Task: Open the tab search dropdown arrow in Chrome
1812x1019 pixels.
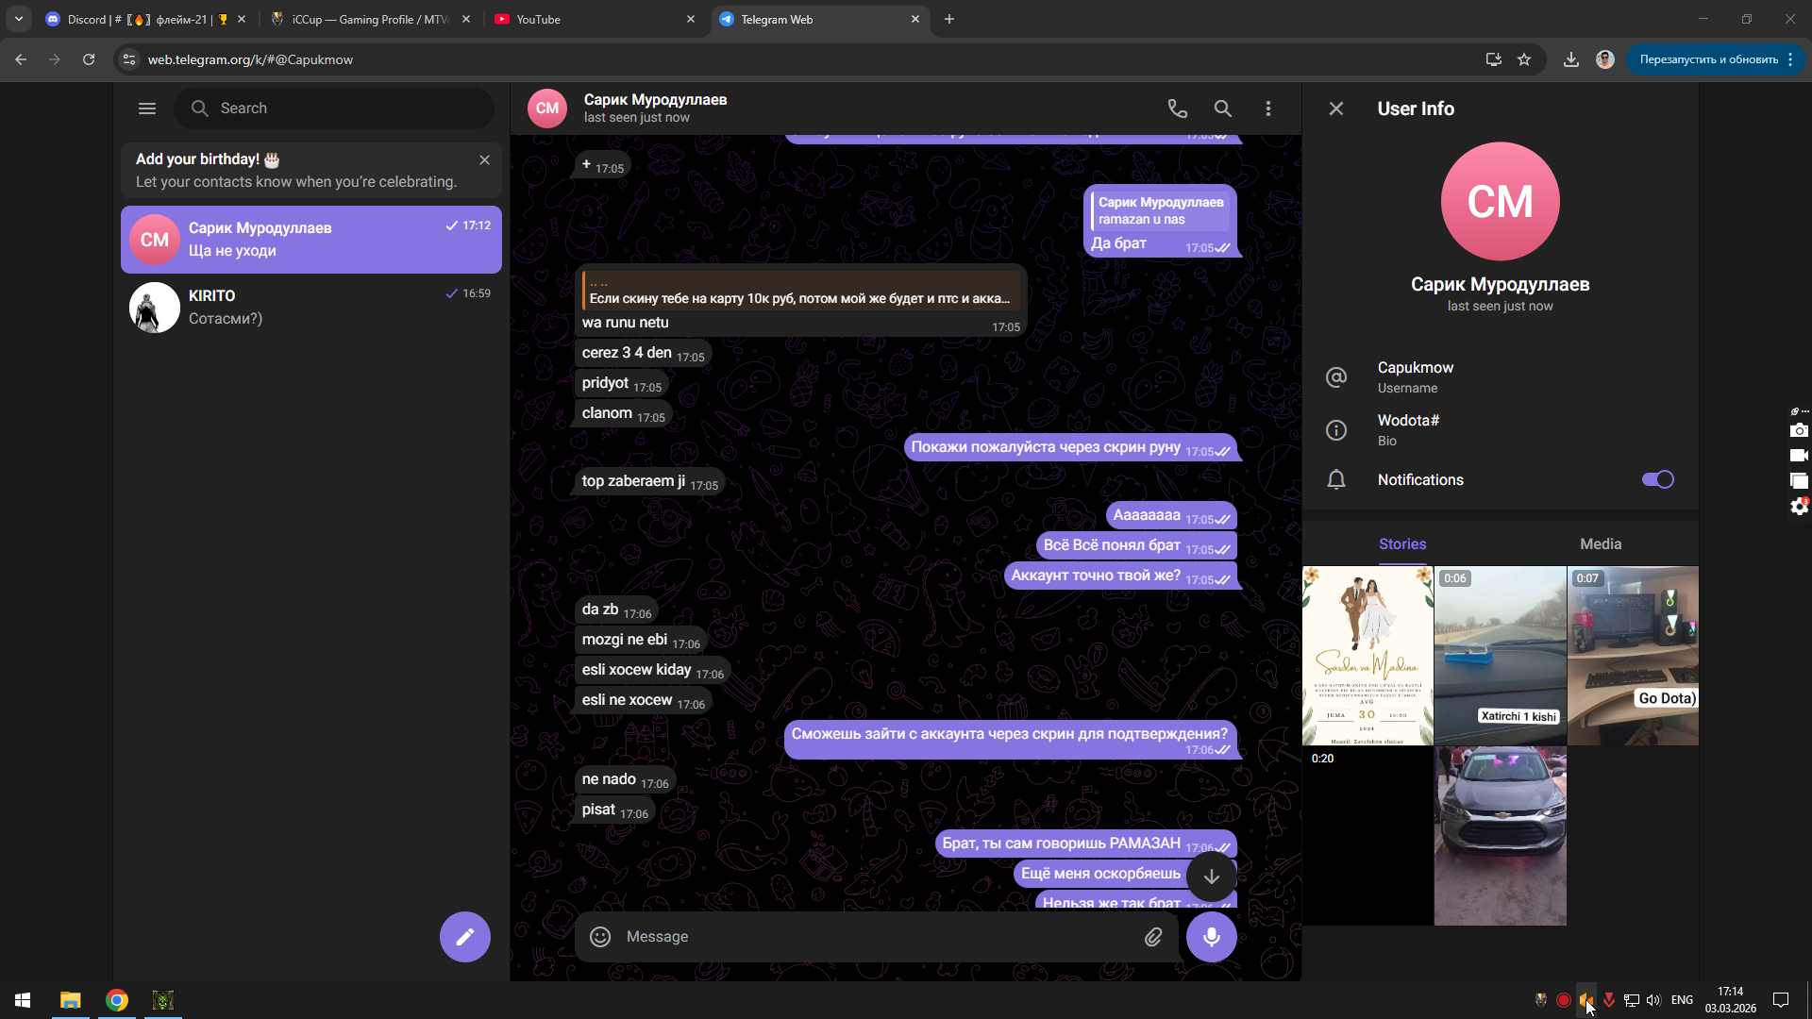Action: (x=18, y=19)
